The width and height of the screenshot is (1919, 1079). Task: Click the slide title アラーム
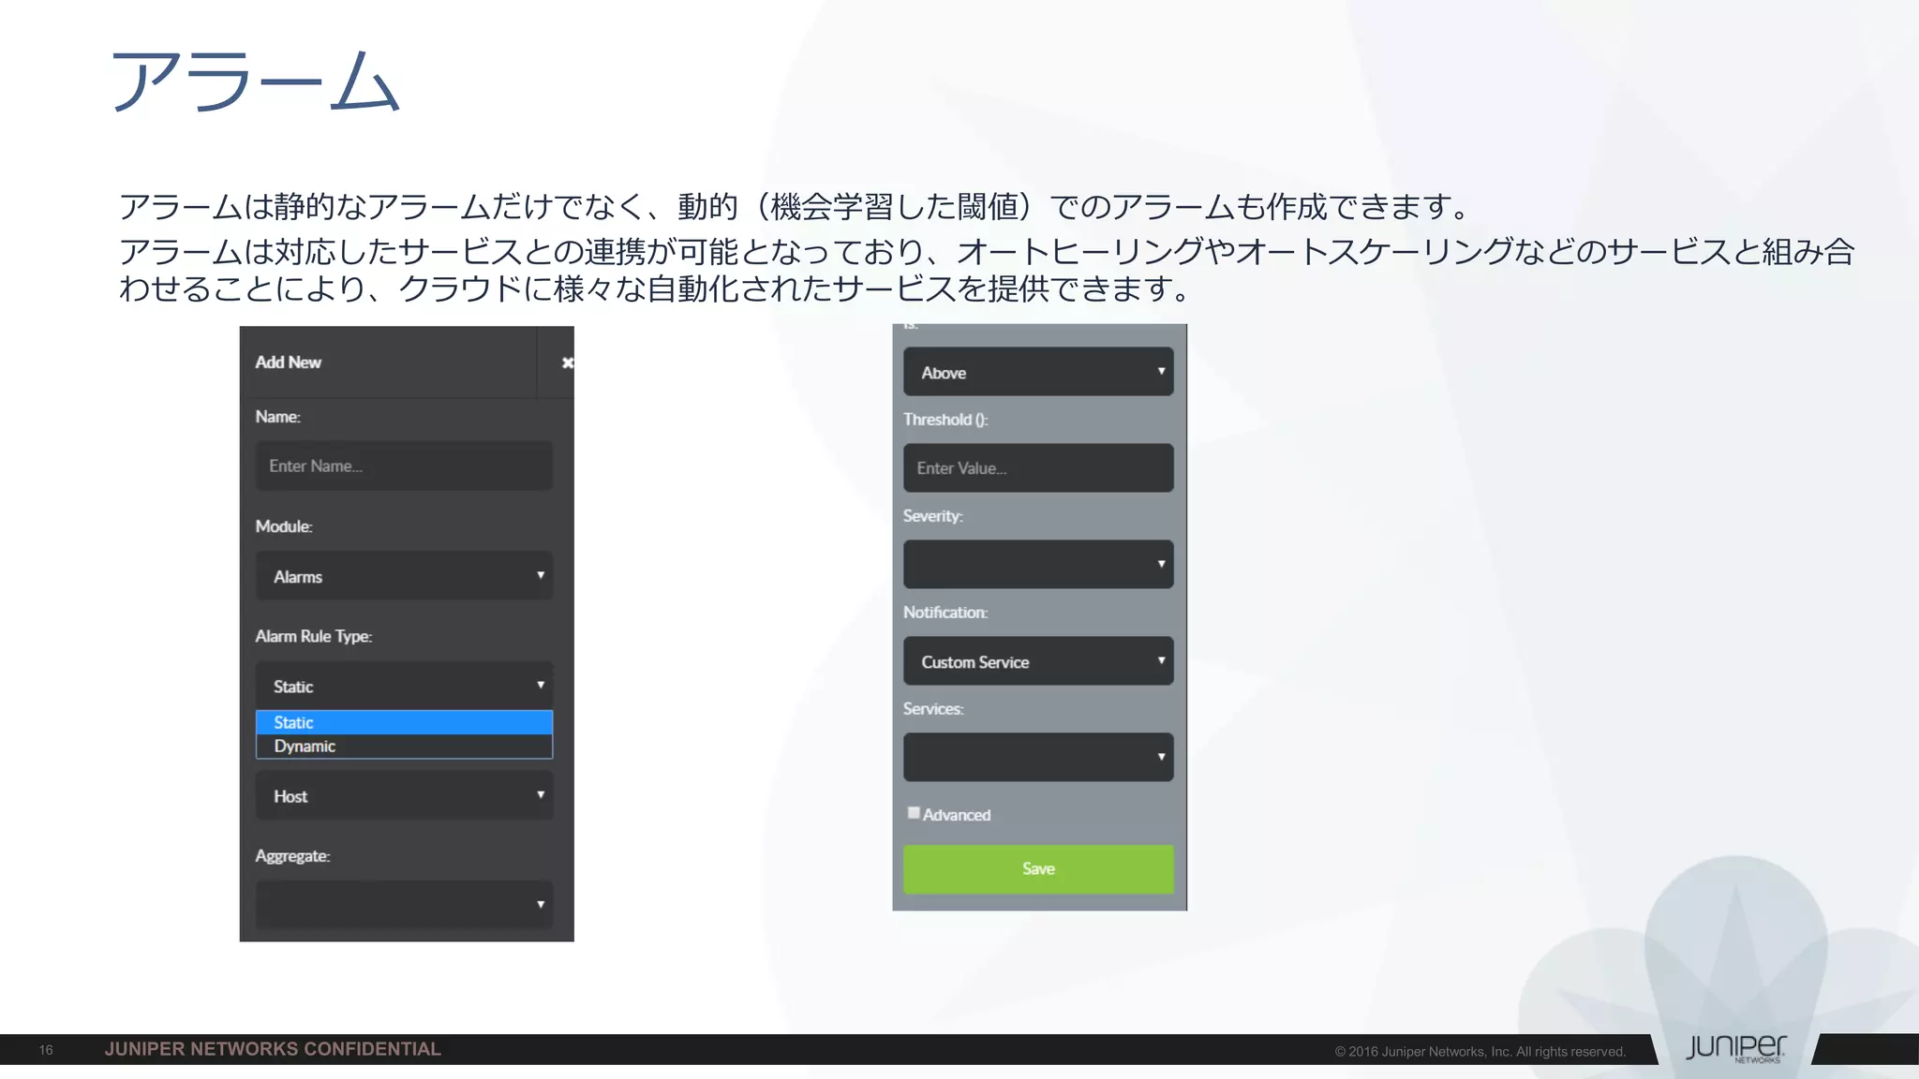(256, 81)
